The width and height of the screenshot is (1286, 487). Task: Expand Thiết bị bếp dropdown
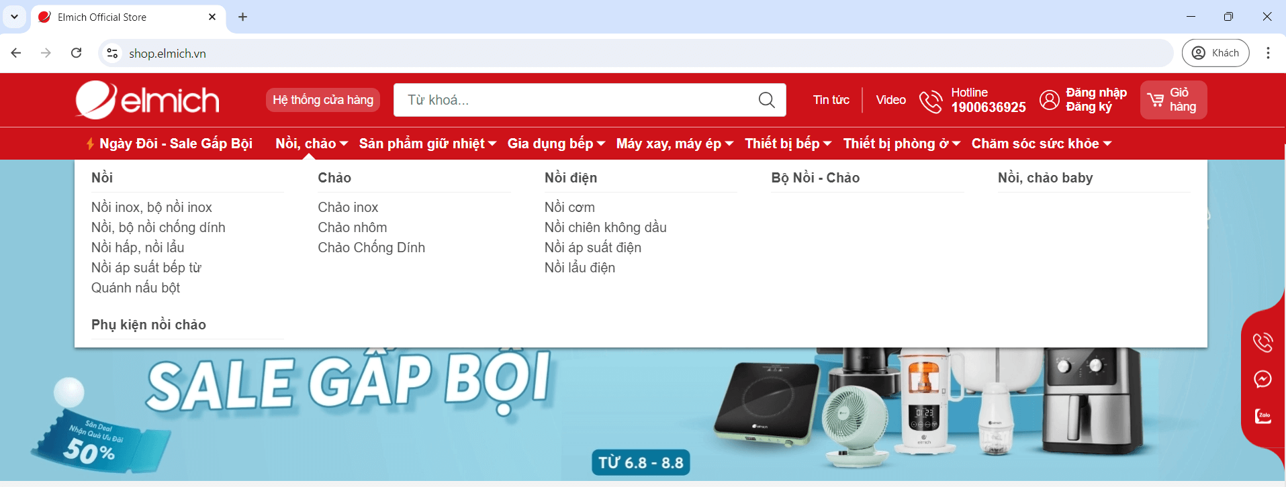point(788,144)
